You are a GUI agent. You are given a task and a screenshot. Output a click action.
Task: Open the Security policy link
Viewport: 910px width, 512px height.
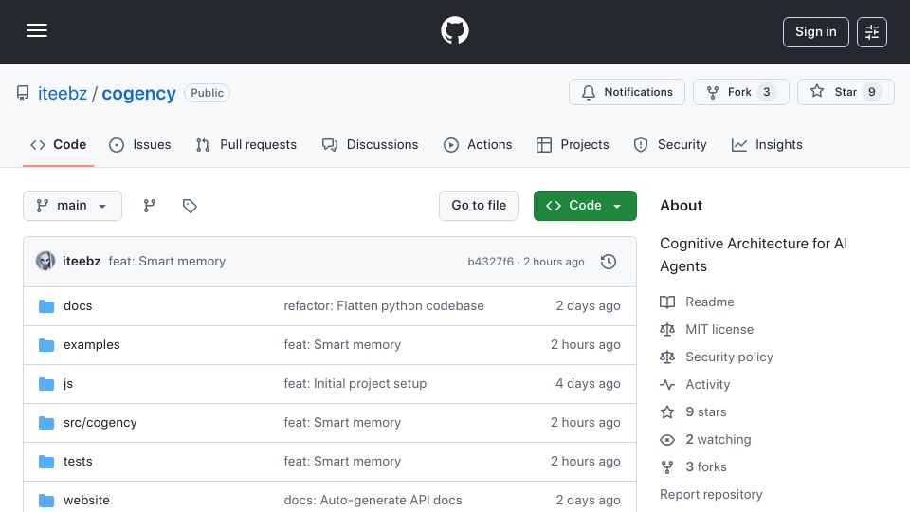coord(730,357)
